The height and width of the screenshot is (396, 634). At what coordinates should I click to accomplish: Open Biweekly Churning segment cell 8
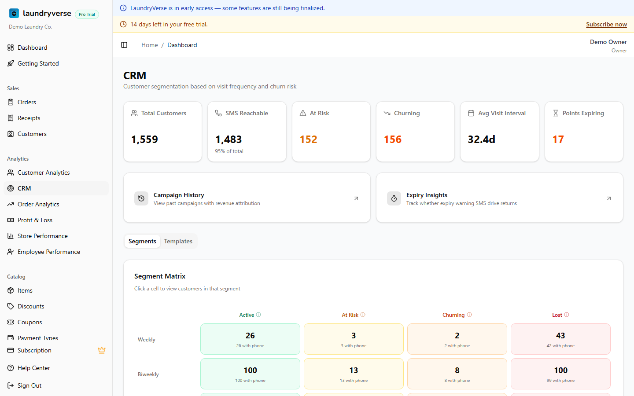click(457, 374)
